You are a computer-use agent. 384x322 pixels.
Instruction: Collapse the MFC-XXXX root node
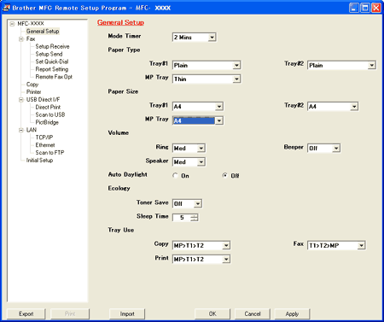12,24
